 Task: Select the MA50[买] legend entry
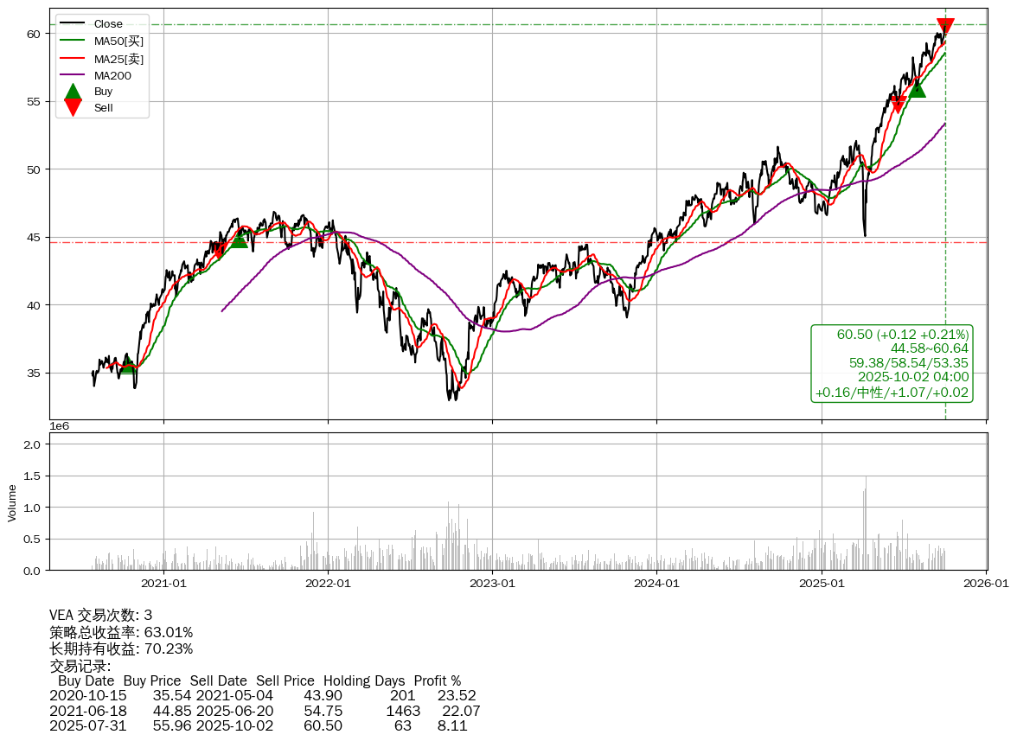pyautogui.click(x=118, y=42)
